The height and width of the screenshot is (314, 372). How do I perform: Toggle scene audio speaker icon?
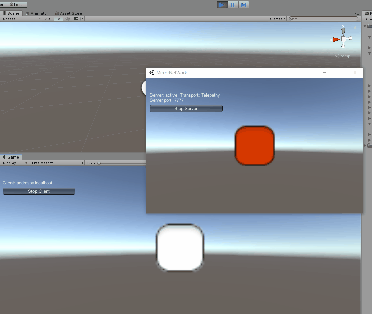tap(67, 19)
